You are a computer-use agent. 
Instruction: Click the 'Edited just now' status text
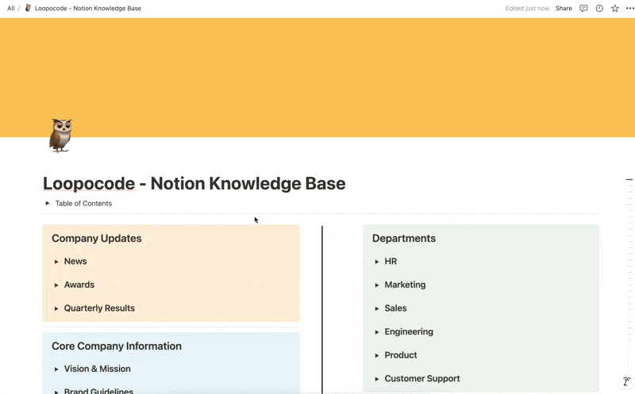[x=527, y=8]
